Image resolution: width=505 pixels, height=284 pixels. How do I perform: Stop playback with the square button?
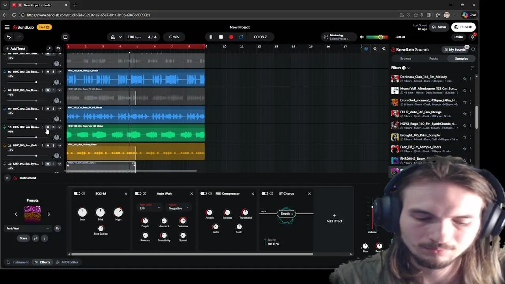tap(221, 37)
